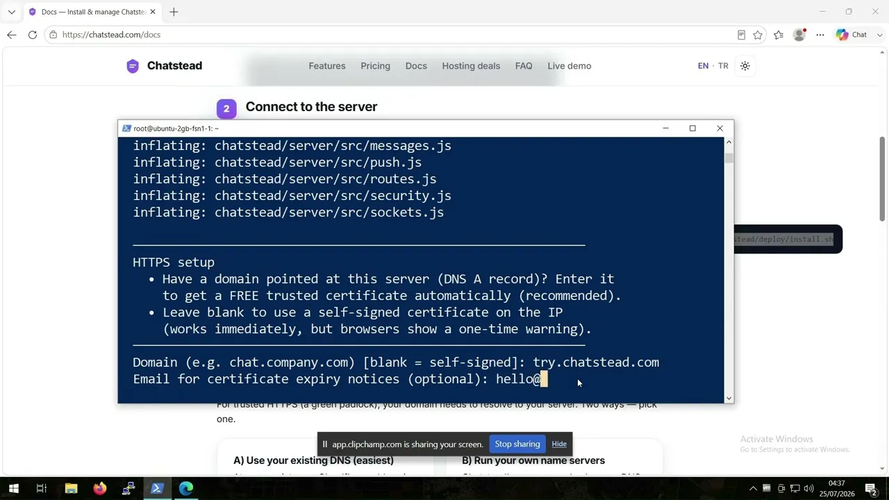The image size is (889, 500).
Task: Click the browser Back arrow
Action: pos(12,35)
